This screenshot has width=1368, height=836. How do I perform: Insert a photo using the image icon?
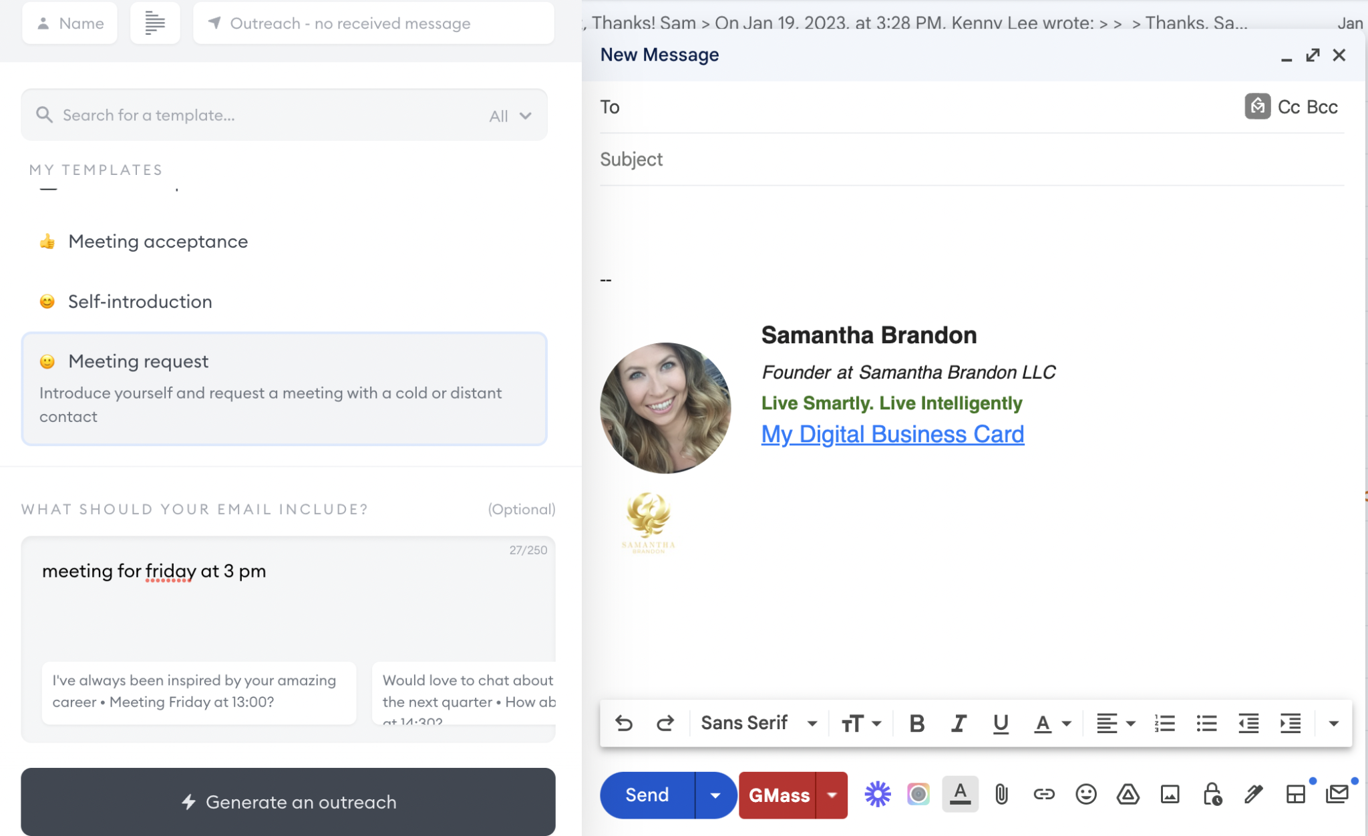point(1168,795)
